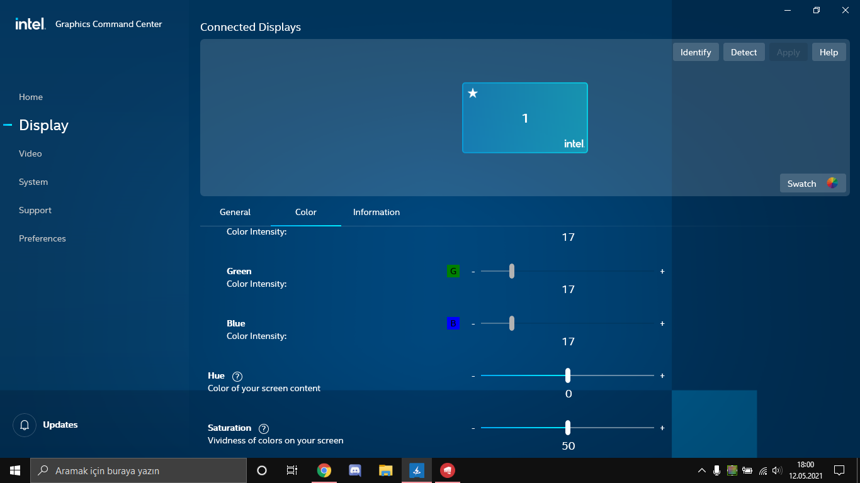Select Display in the sidebar
Screen dimensions: 860x483
click(x=43, y=125)
